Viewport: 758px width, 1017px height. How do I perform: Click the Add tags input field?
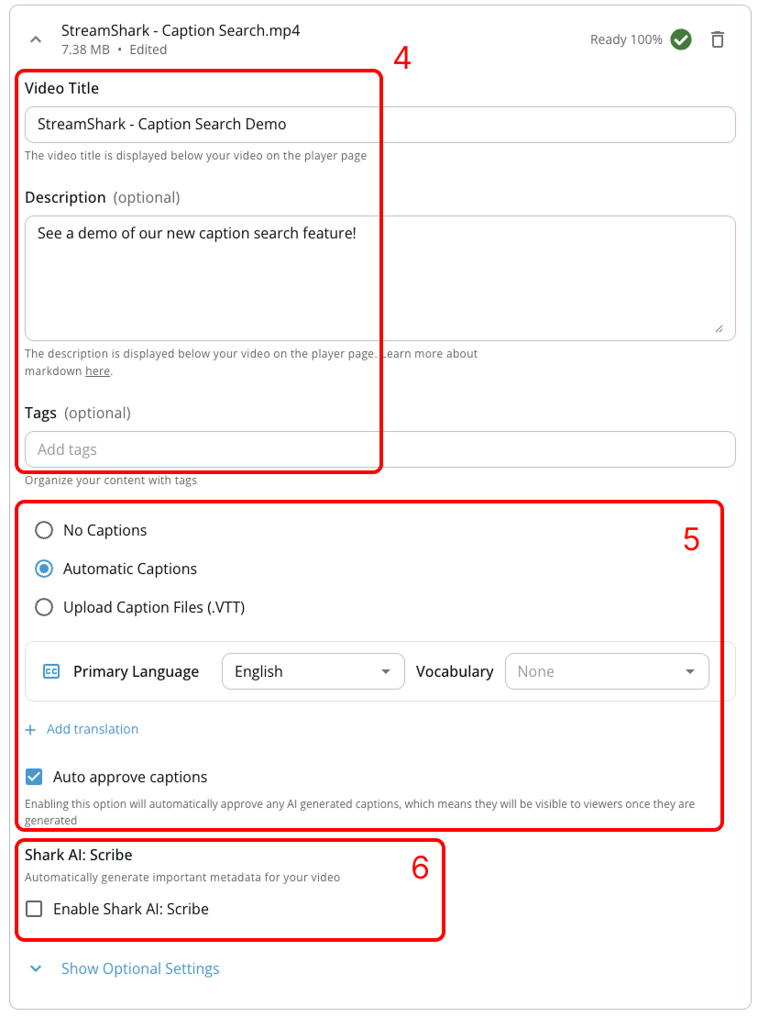(380, 449)
